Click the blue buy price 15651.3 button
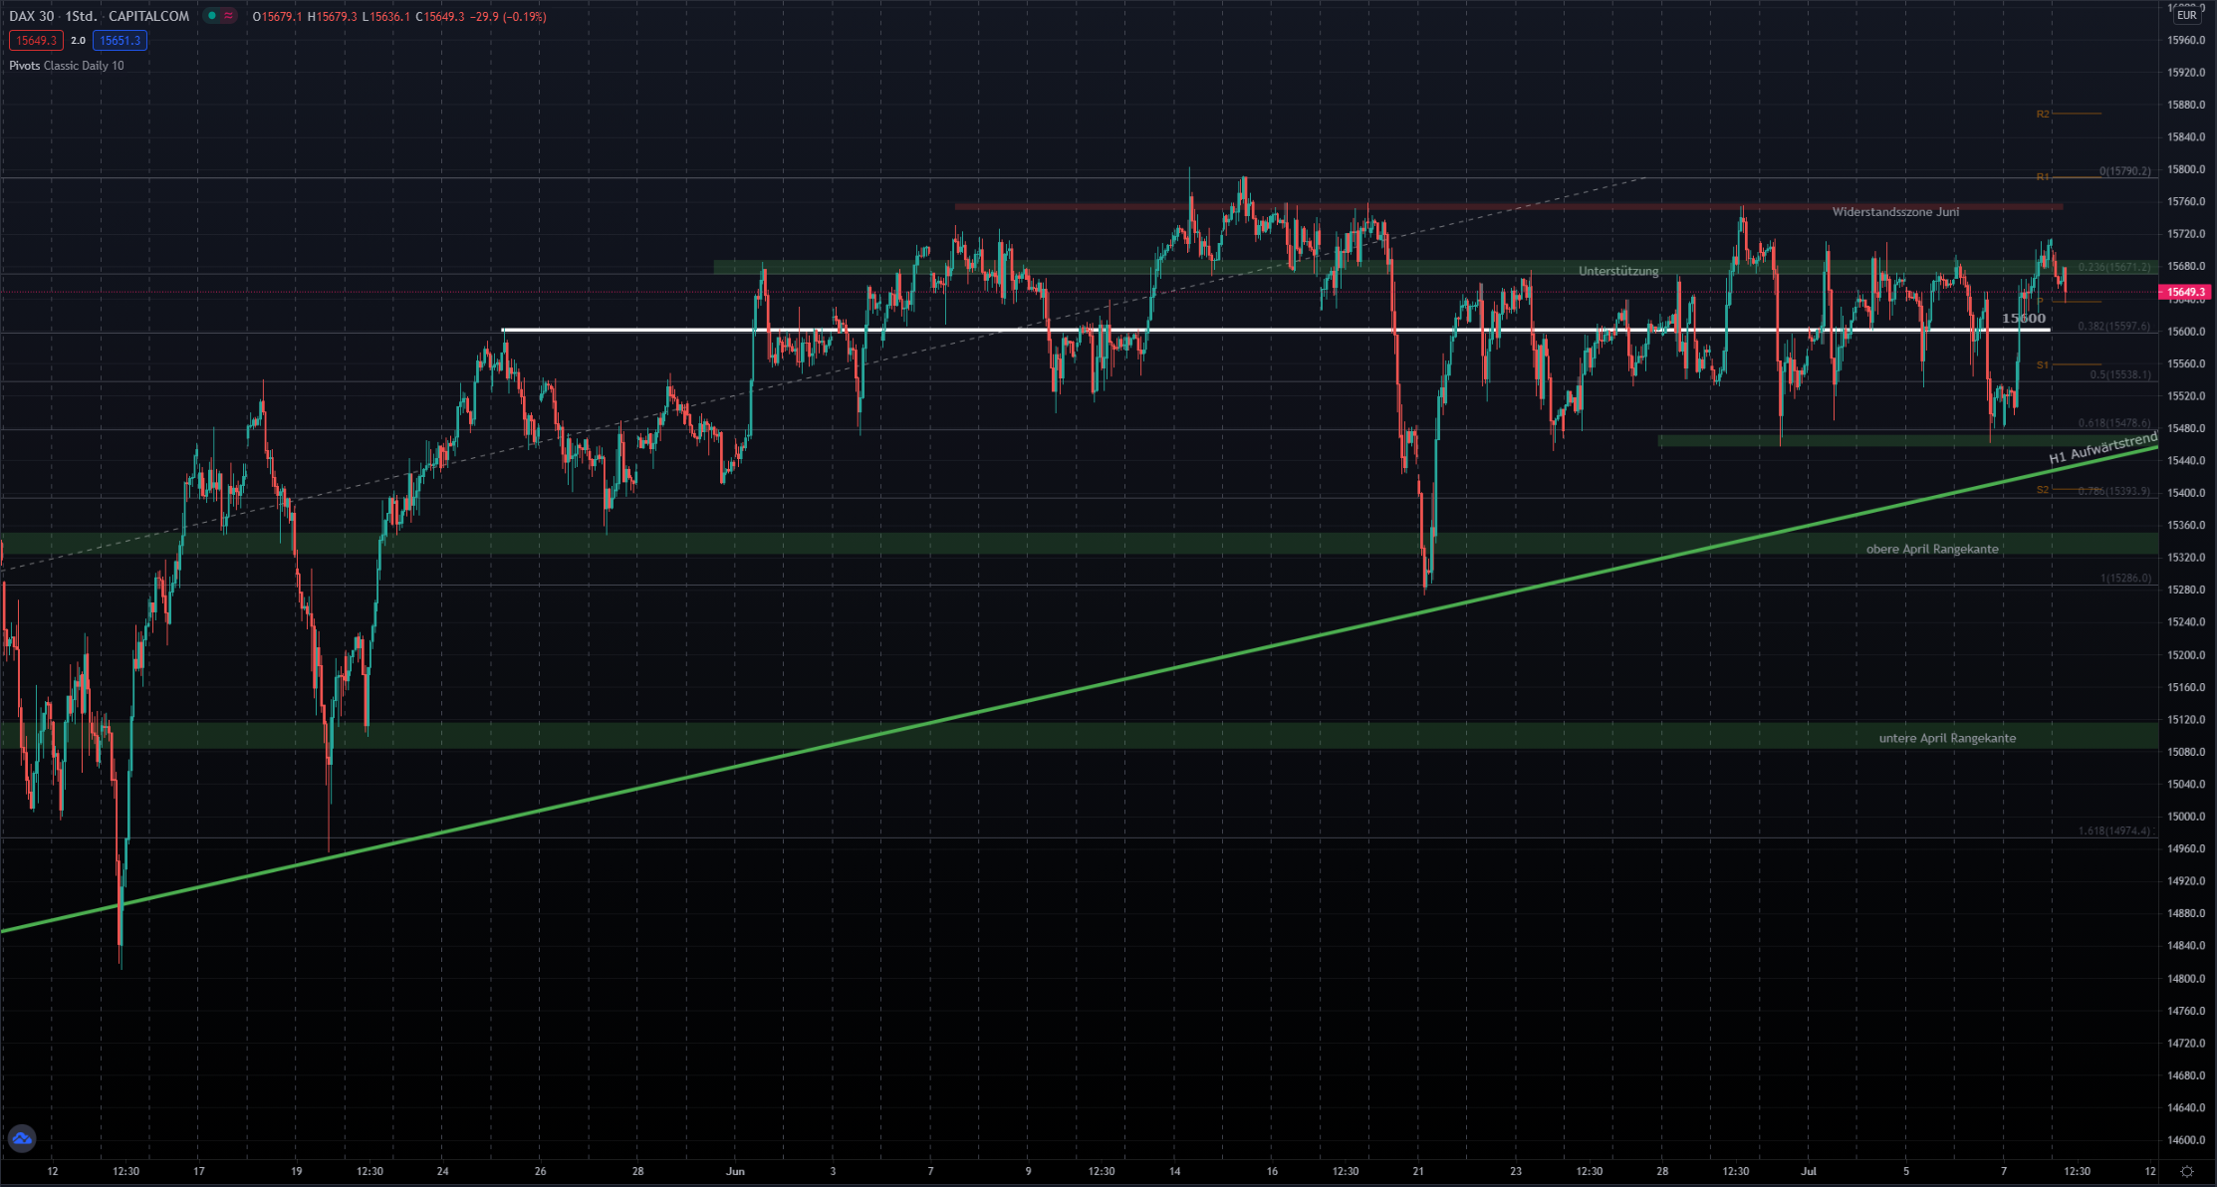 pos(120,41)
